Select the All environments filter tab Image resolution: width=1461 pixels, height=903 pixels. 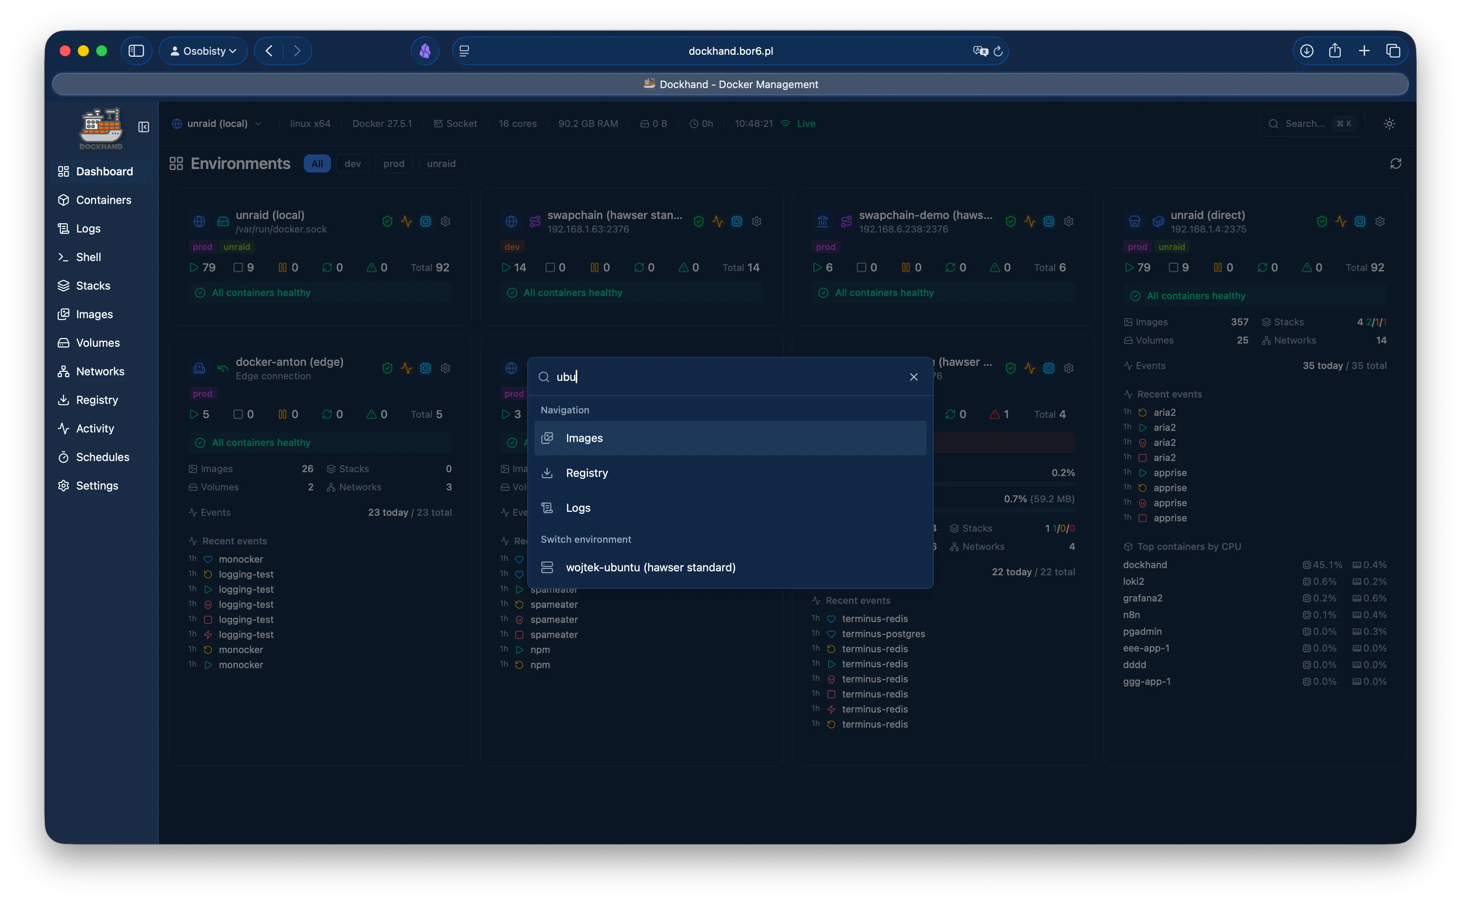317,163
